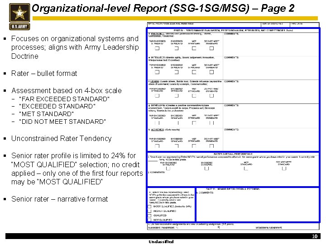This screenshot has width=326, height=244.
Task: Click the "DID NOT MEET STANDARD" sub-bullet
Action: click(x=62, y=122)
